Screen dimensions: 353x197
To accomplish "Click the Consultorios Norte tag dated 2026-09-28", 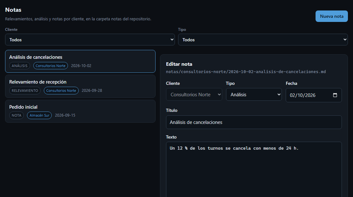I will click(x=61, y=90).
